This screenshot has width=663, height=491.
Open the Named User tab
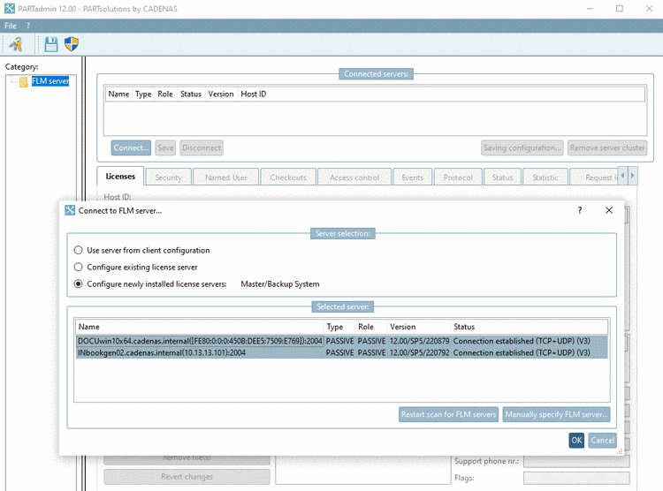225,178
